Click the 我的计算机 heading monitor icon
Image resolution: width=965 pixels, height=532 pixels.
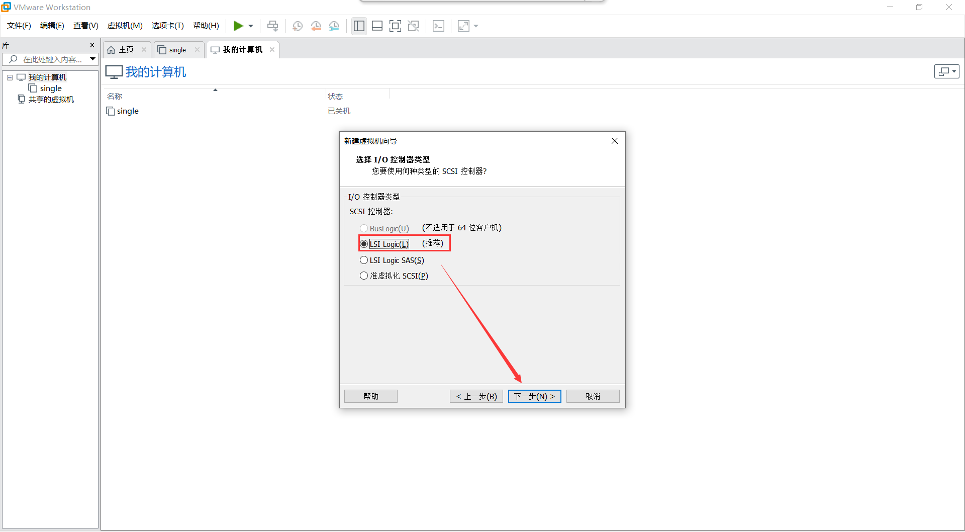pos(114,72)
